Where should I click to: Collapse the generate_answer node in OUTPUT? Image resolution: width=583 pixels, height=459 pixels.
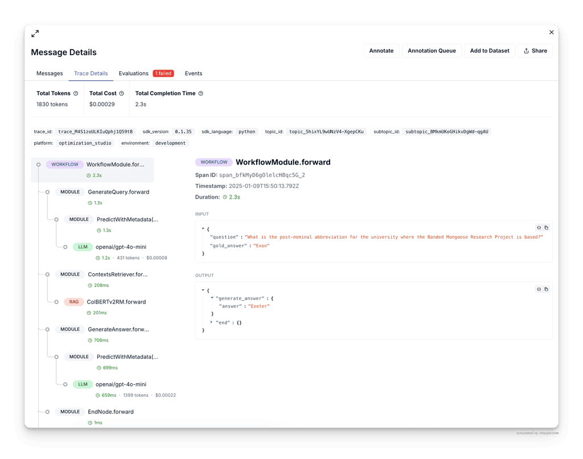pyautogui.click(x=212, y=298)
